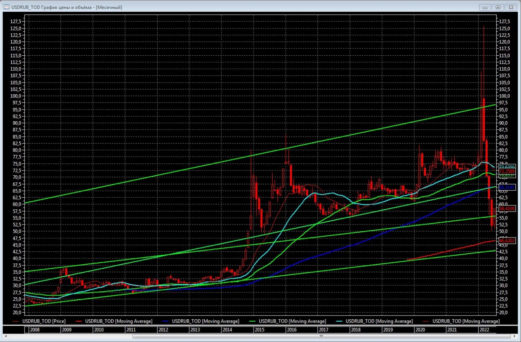Screen dimensions: 521x342
Task: Click the 2018 year label on the timeline
Action: coord(356,330)
